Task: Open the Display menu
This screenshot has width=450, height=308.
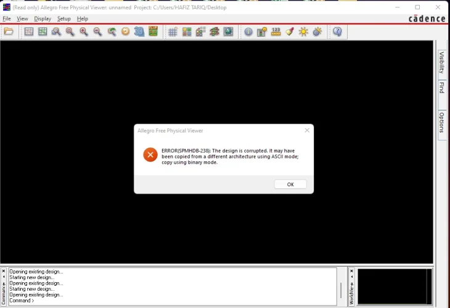Action: 43,19
